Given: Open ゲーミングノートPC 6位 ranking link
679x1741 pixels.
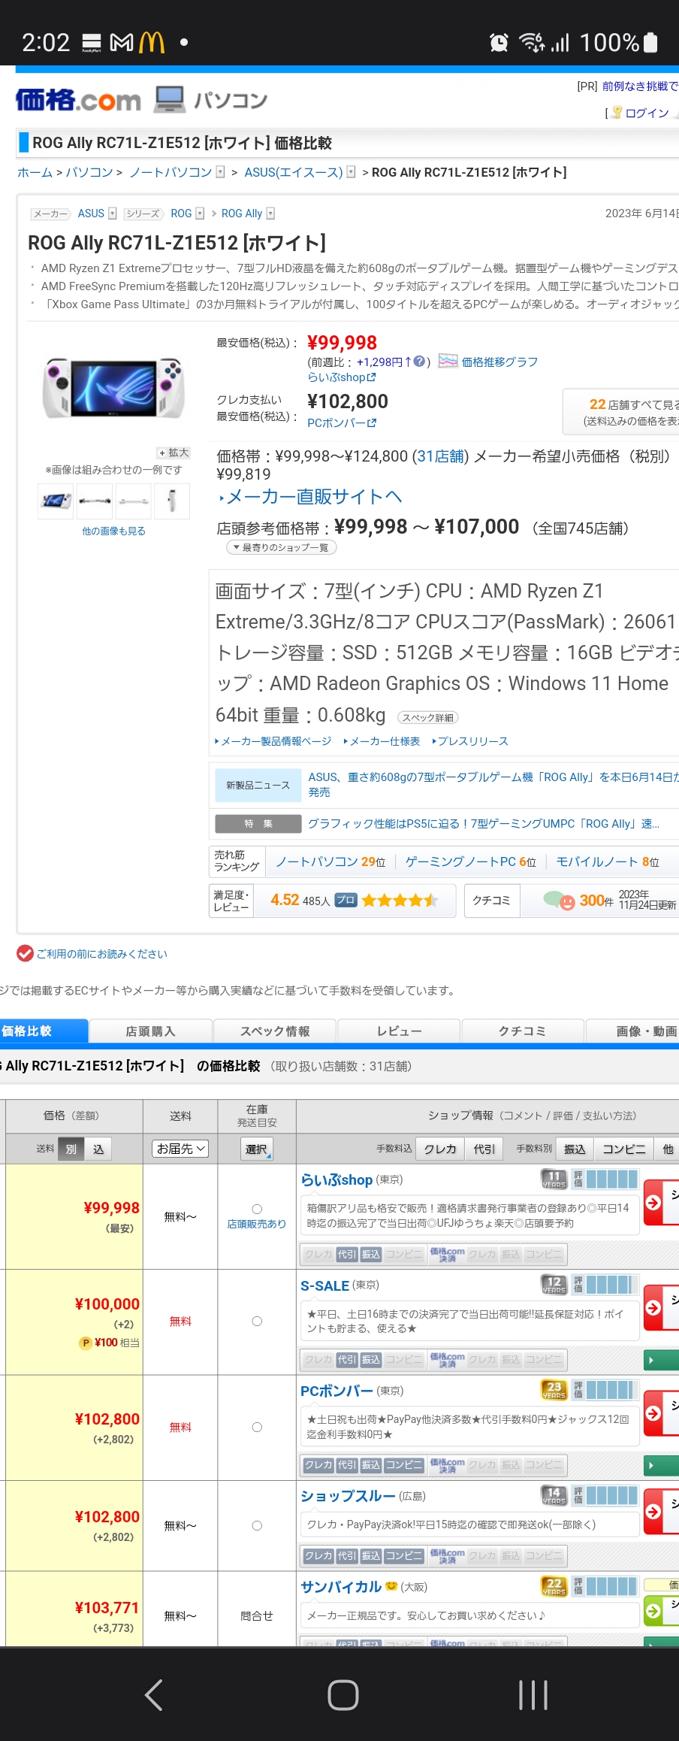Looking at the screenshot, I should (471, 861).
